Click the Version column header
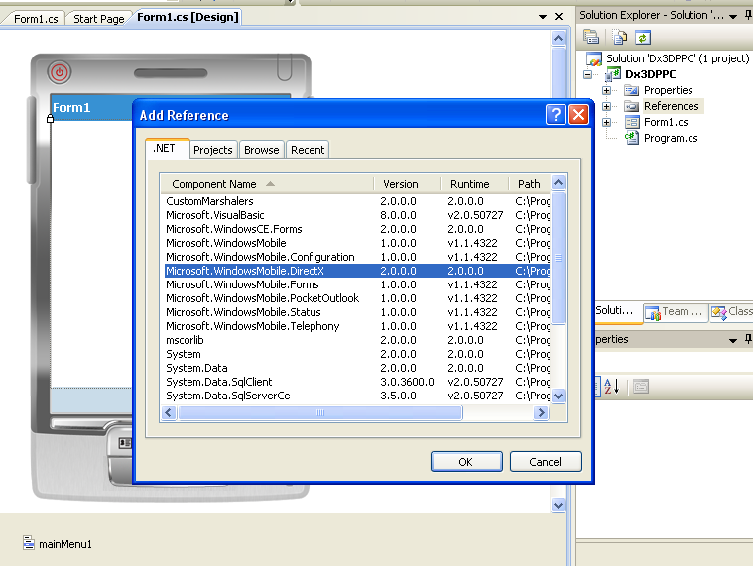 [x=407, y=184]
